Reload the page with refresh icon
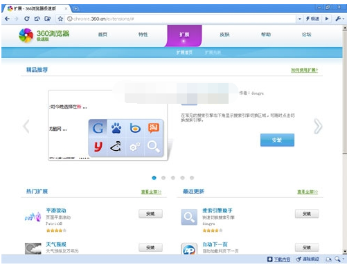The image size is (347, 265). point(27,19)
